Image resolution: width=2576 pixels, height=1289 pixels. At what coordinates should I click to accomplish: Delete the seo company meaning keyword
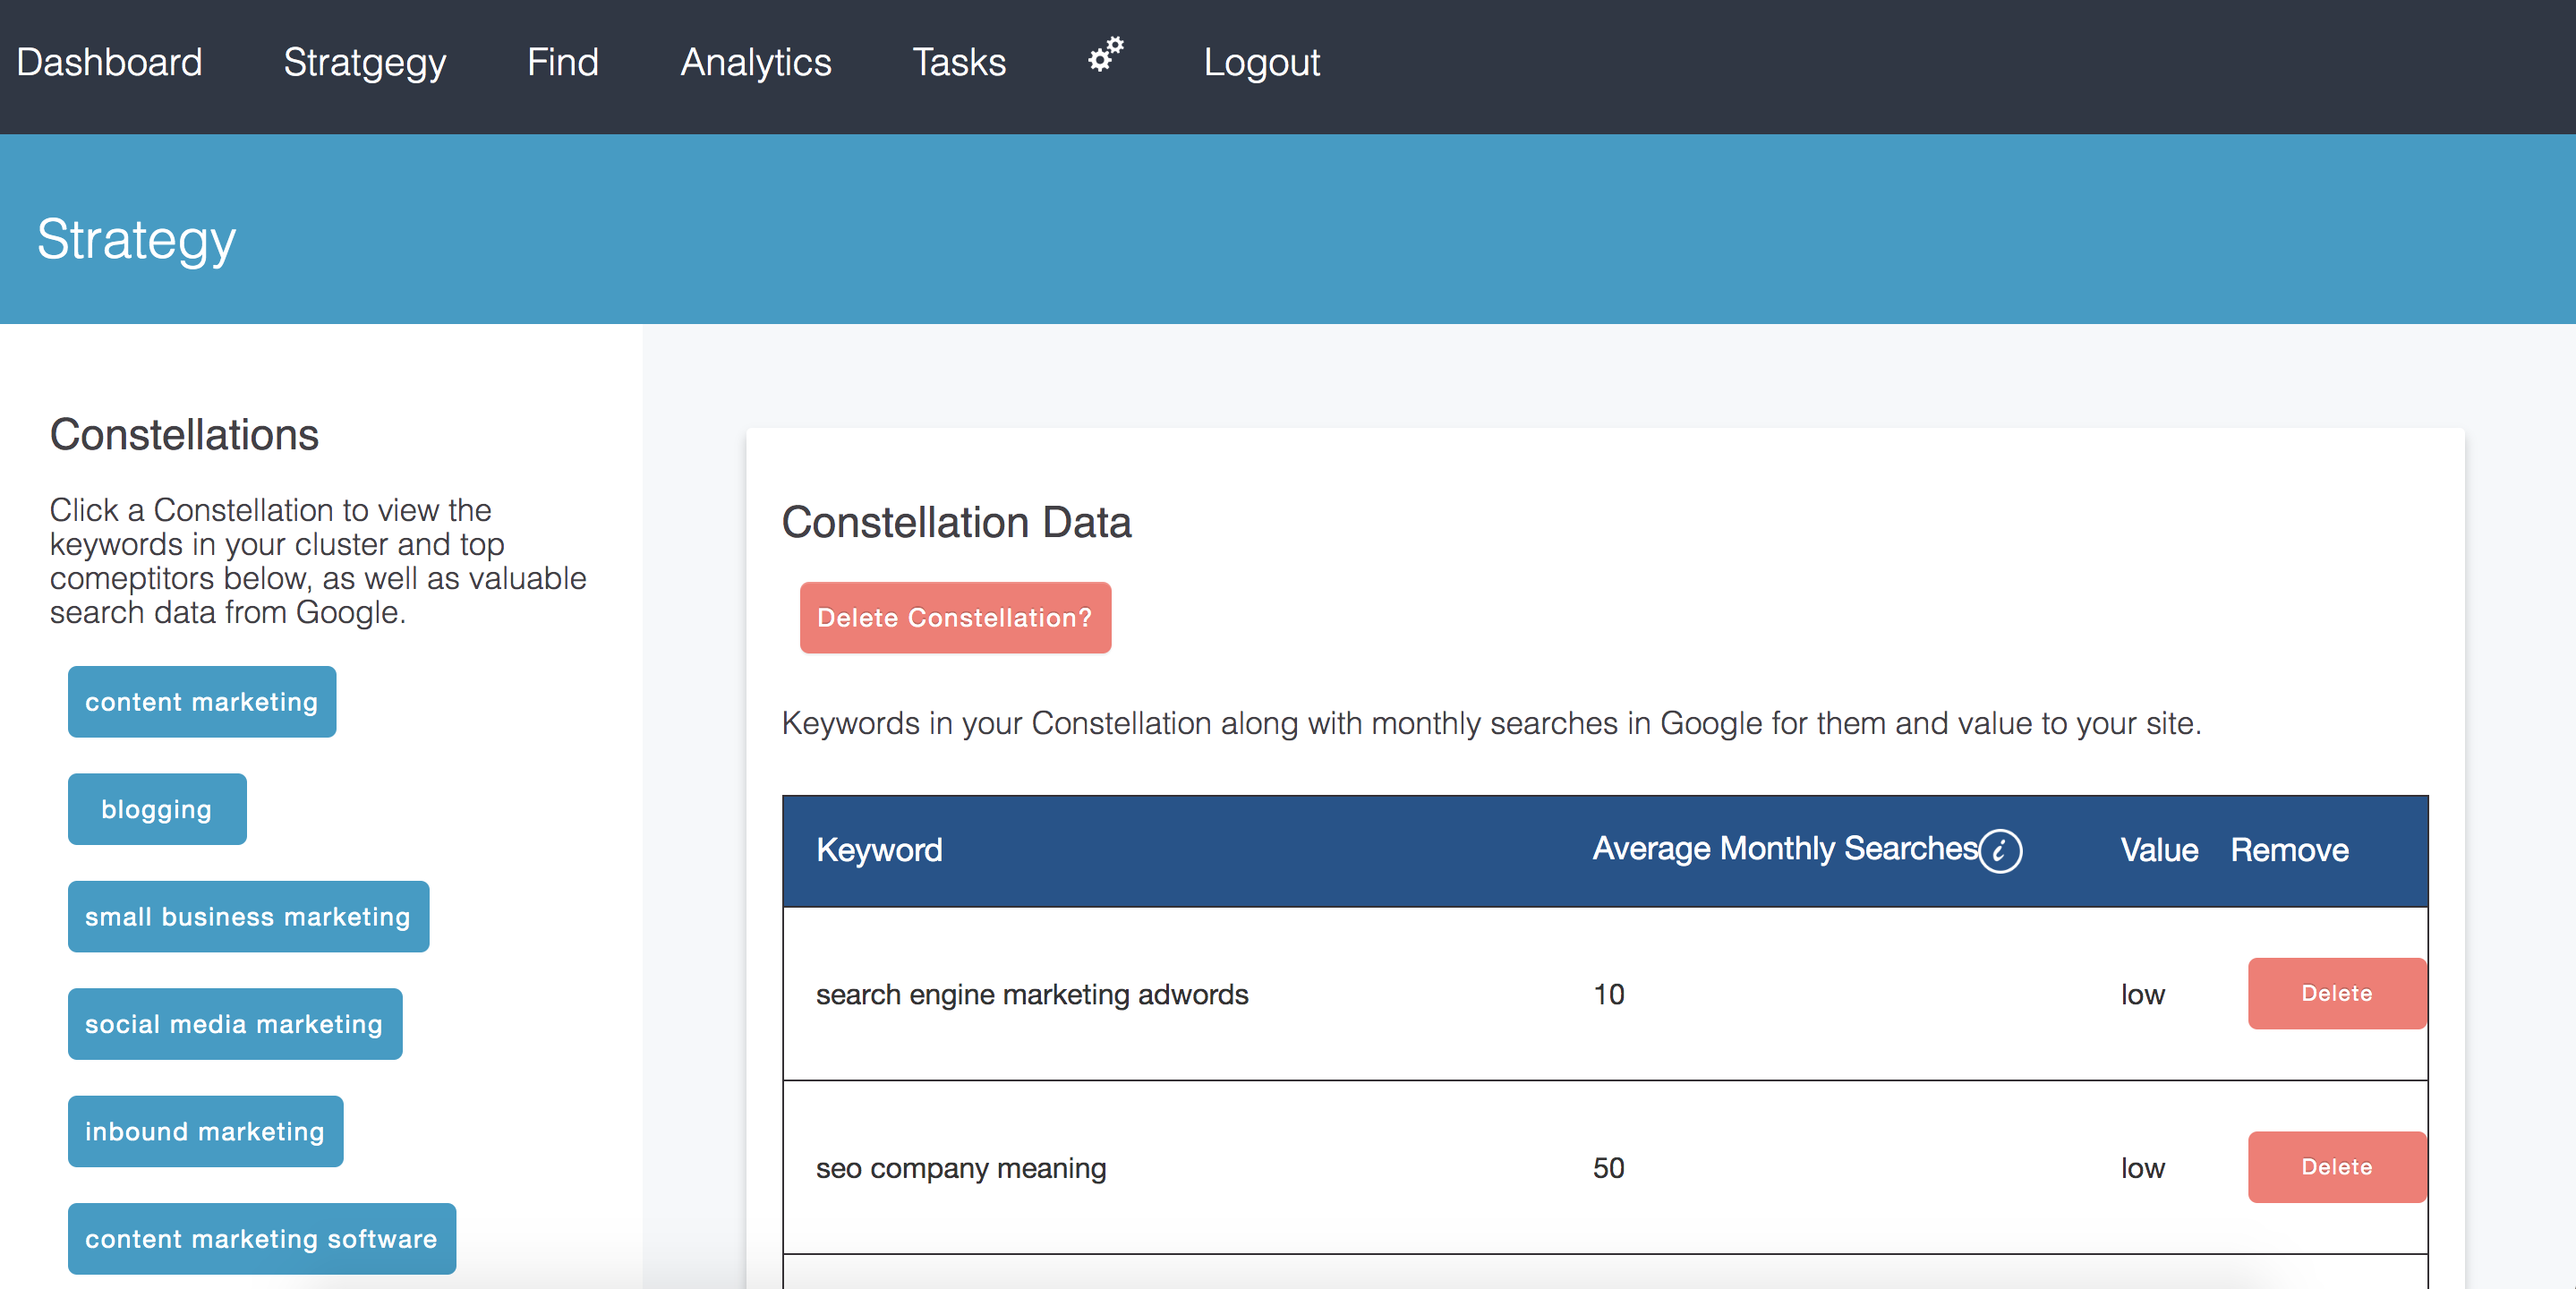click(x=2336, y=1167)
